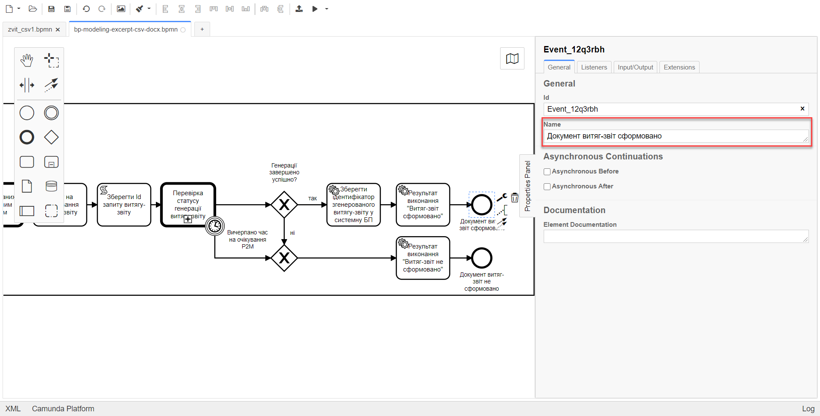
Task: Open the General properties tab
Action: [559, 67]
